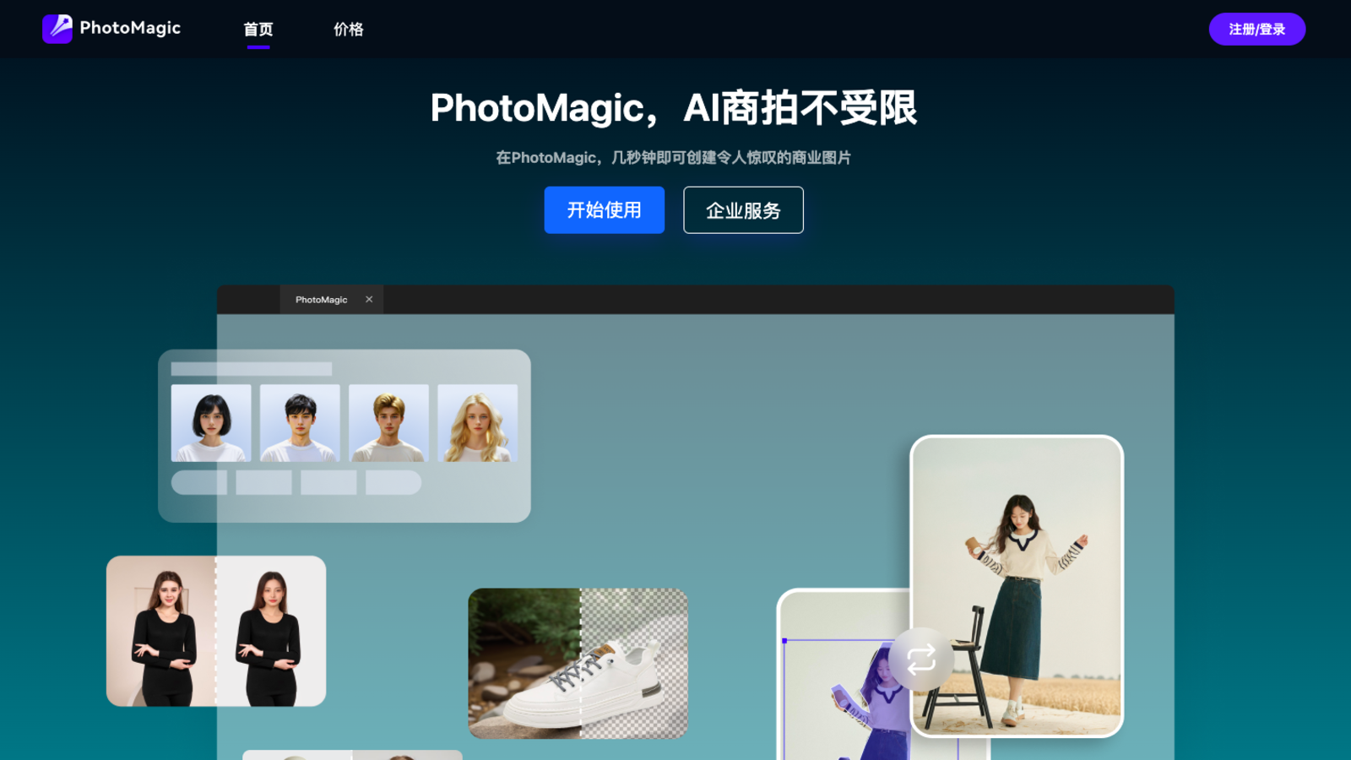This screenshot has width=1351, height=760.
Task: Click the headline PhotoMagic, AI商拍不受限
Action: (674, 108)
